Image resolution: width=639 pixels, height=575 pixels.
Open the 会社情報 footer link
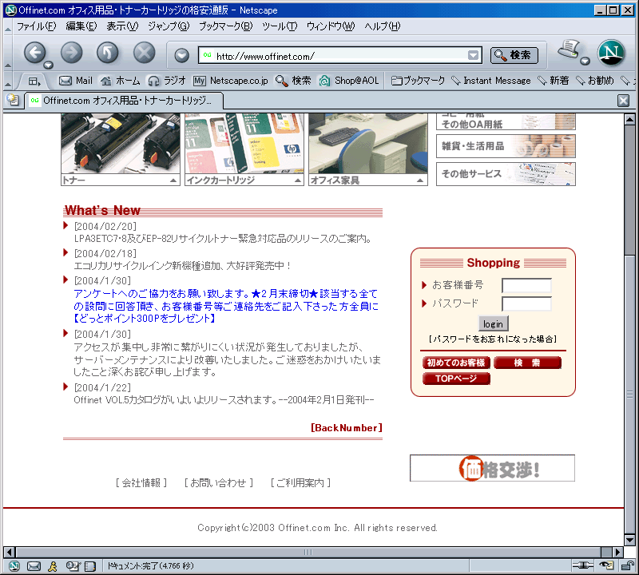coord(141,483)
